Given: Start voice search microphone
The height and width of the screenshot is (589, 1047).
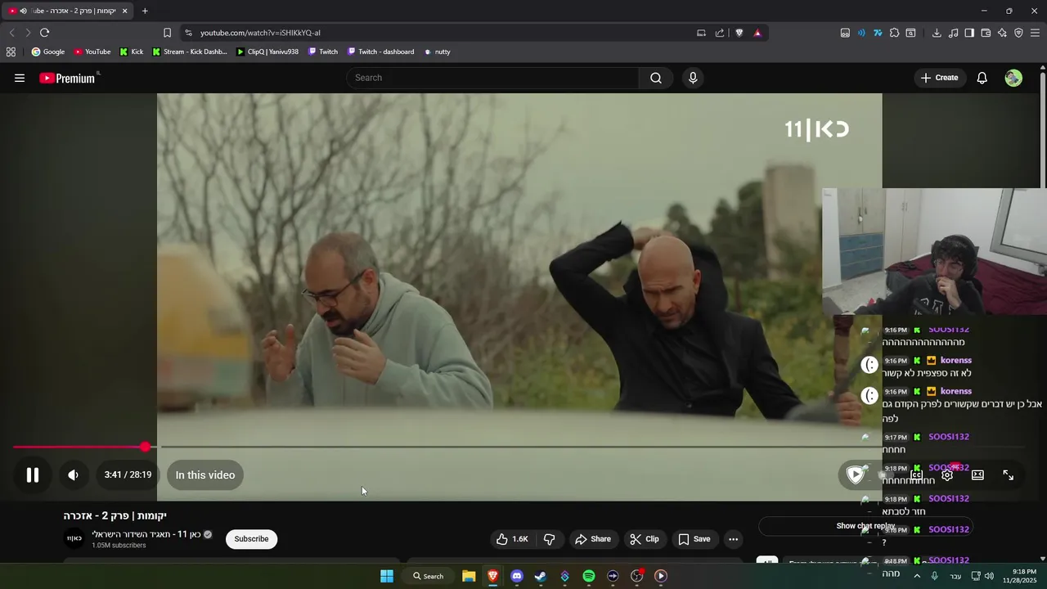Looking at the screenshot, I should tap(693, 78).
